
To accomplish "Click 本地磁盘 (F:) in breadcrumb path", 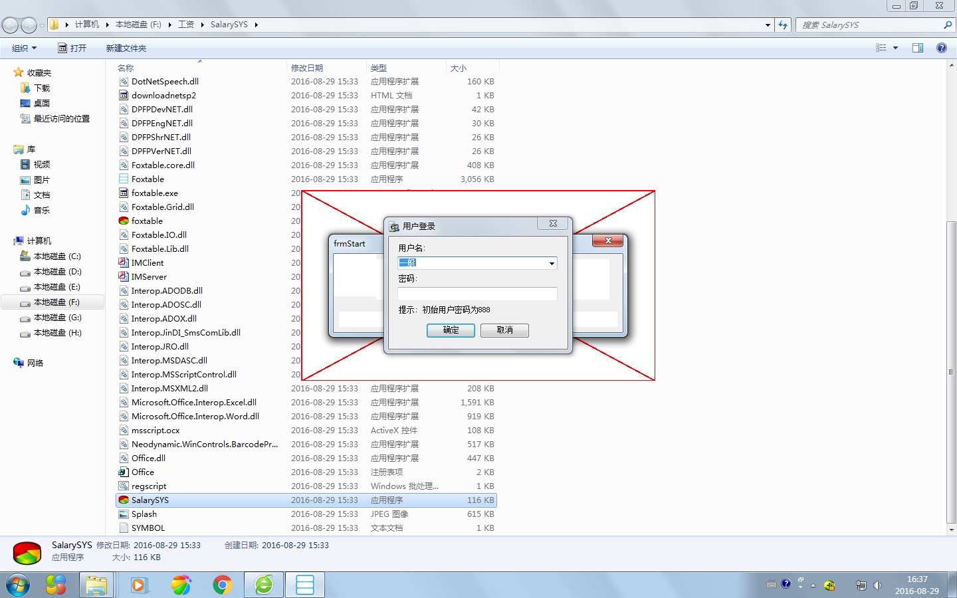I will pos(138,25).
